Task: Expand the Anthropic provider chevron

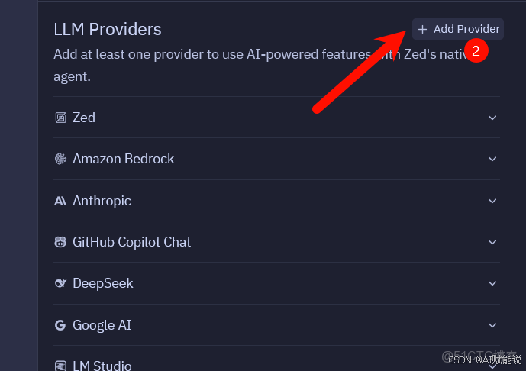Action: click(x=492, y=201)
